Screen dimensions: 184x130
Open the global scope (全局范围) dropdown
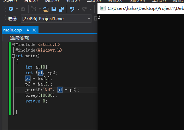[x=50, y=38]
